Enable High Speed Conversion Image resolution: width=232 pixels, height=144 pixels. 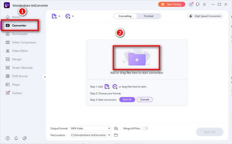coord(205,16)
